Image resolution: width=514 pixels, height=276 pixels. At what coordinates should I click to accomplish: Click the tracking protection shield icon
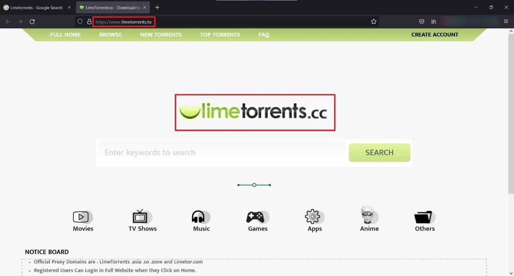click(x=80, y=22)
